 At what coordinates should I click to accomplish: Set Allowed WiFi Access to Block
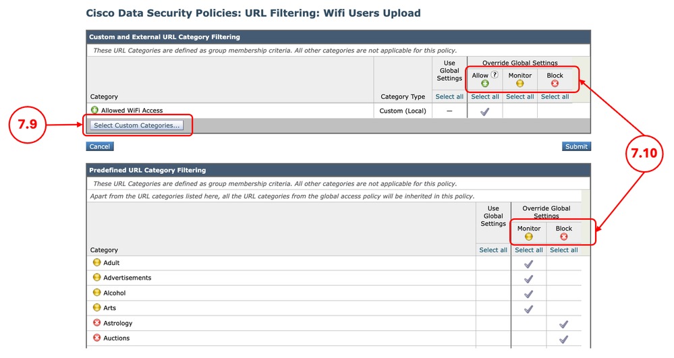pos(555,111)
